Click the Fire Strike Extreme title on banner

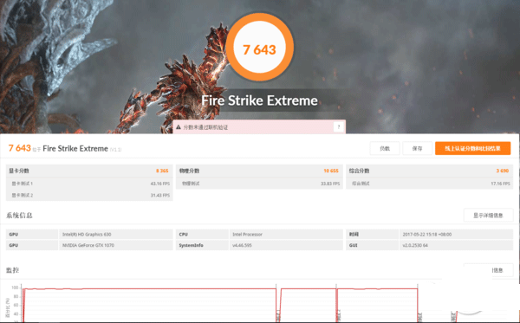pyautogui.click(x=259, y=100)
